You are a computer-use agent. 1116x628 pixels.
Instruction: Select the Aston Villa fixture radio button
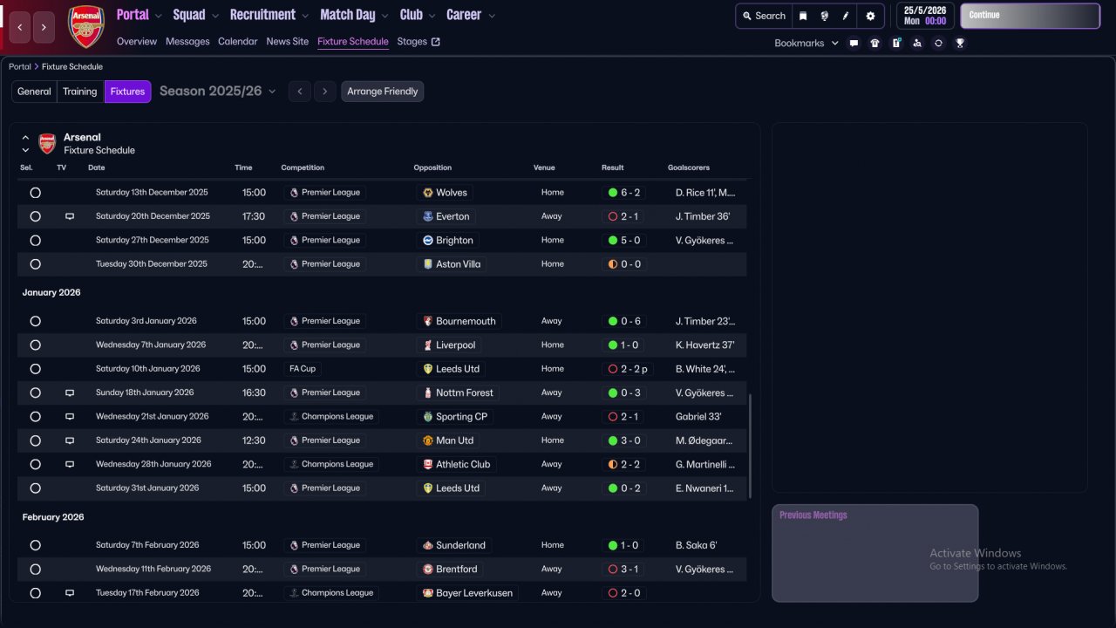[x=36, y=264]
